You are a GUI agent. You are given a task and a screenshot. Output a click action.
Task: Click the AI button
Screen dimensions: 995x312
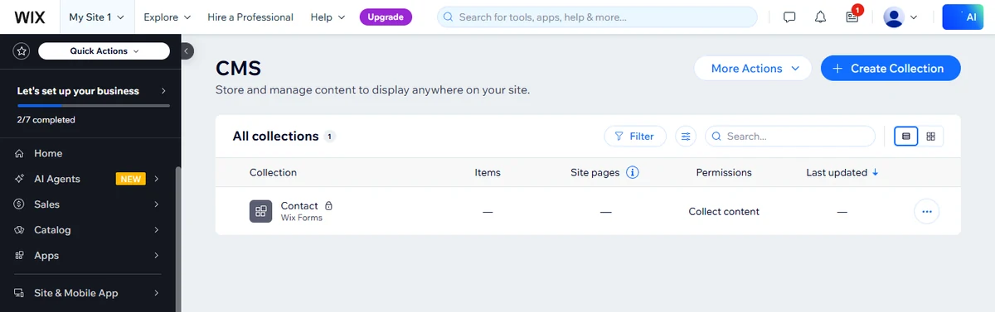click(x=962, y=17)
